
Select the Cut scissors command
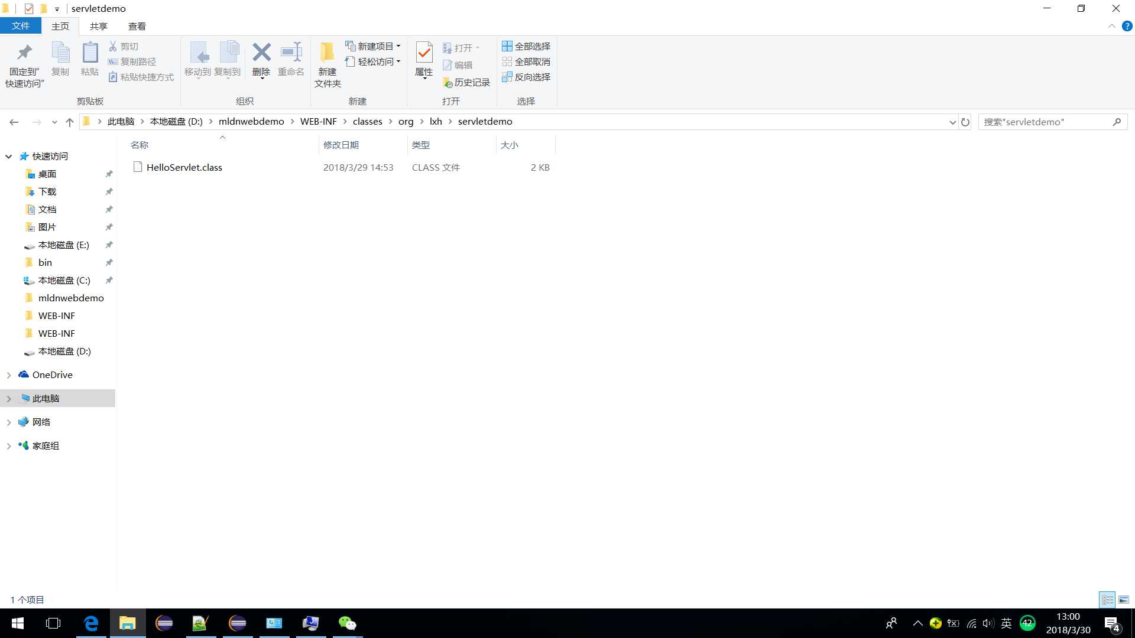point(124,46)
